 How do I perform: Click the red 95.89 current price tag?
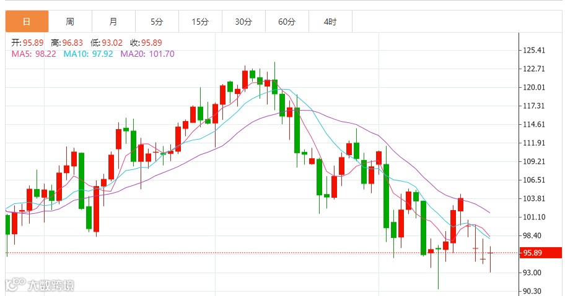point(540,253)
